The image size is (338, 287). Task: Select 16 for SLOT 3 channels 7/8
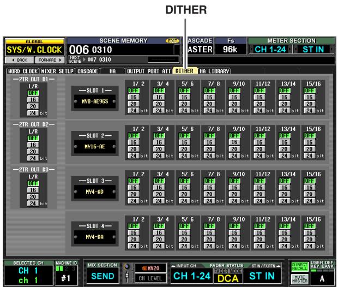coord(209,188)
